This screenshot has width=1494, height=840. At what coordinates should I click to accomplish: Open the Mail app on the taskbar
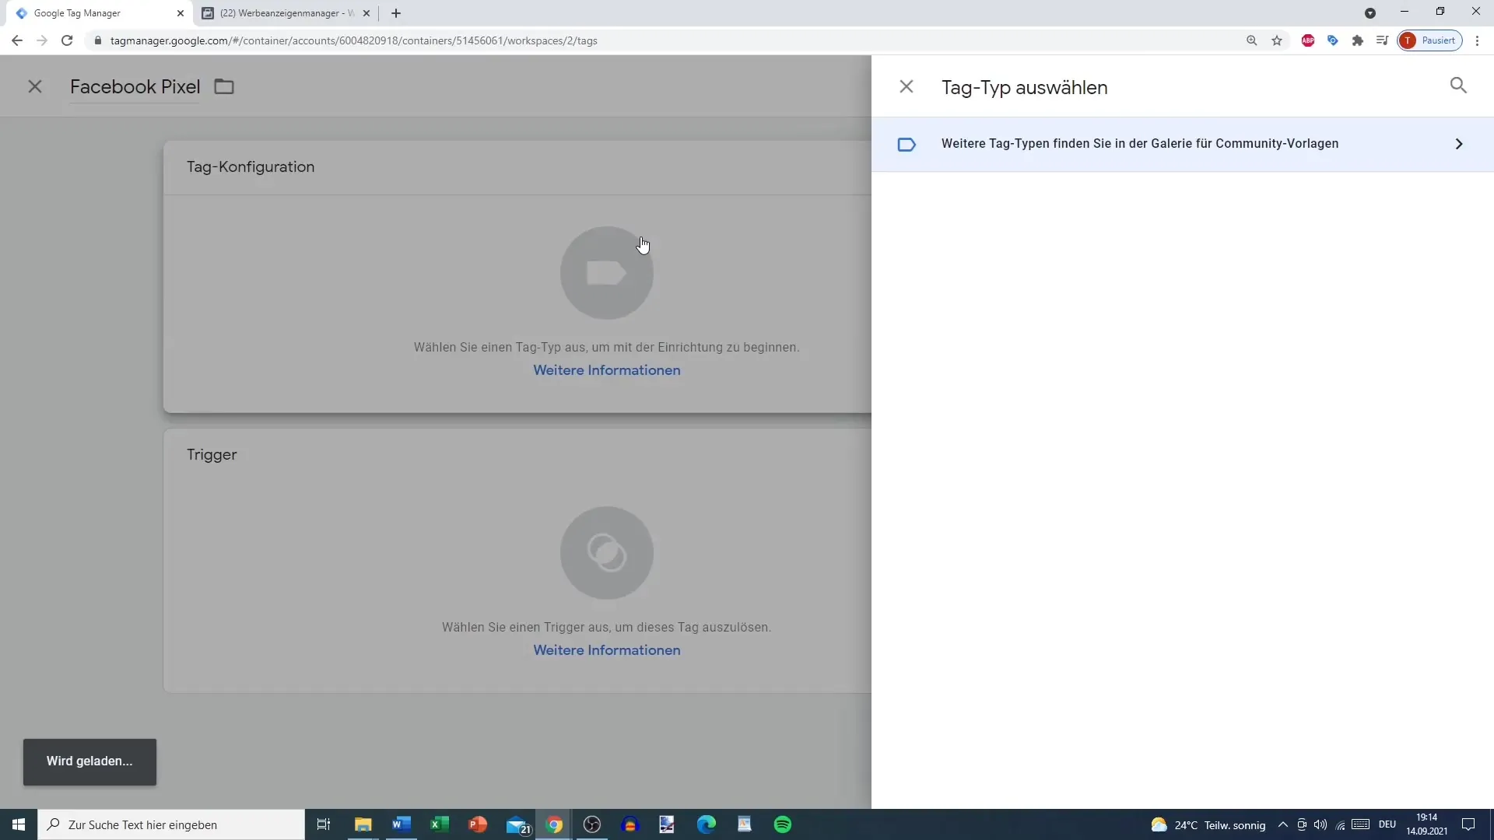coord(517,824)
